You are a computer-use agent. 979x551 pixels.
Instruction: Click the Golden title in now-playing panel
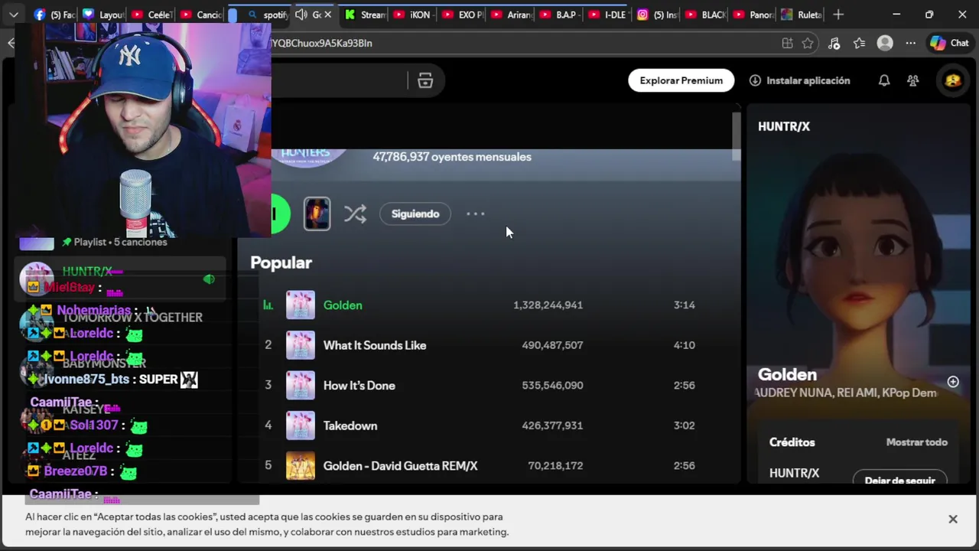point(787,374)
